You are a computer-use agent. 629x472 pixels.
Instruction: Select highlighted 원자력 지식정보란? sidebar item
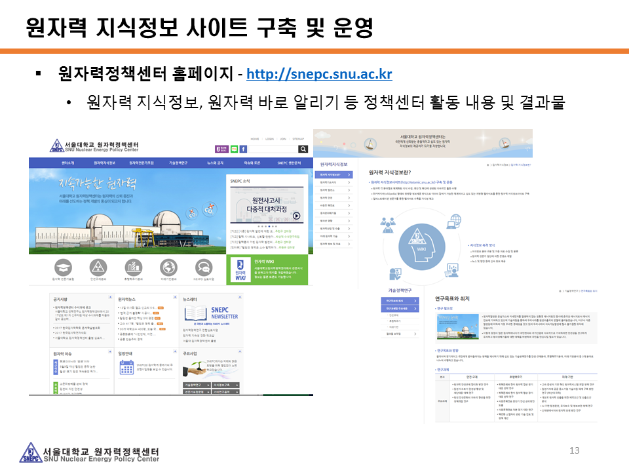tap(334, 174)
